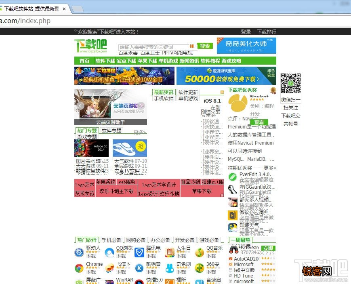
Task: Open the QQ浏览 browser icon
Action: 109,252
